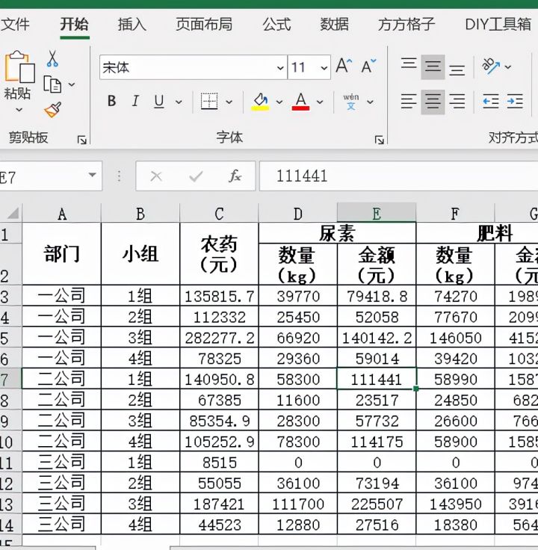Increase indent

coord(515,102)
